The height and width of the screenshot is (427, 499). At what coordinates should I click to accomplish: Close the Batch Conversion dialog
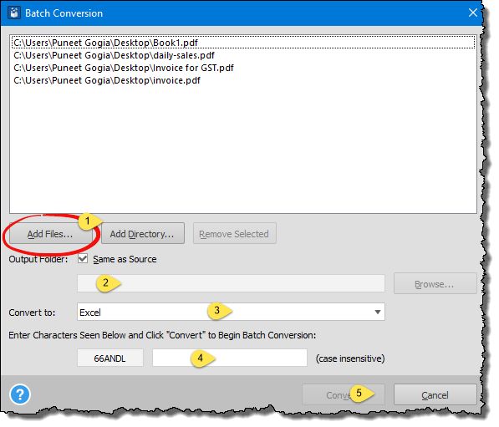473,13
